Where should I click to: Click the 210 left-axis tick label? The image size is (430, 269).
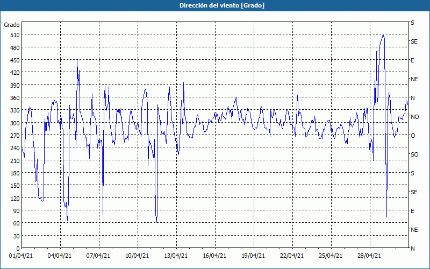(x=15, y=161)
